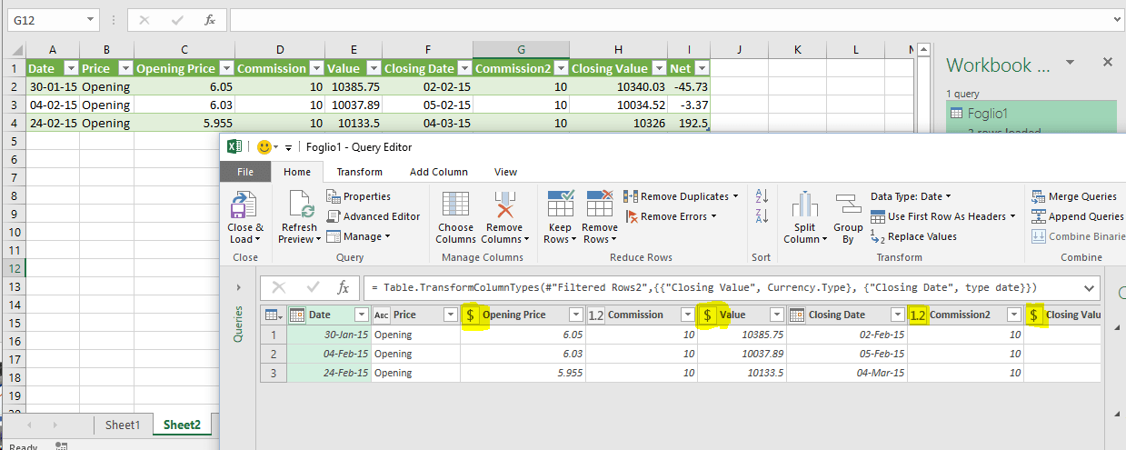Click the currency type icon of Value column
Screen dimensions: 1126x450
point(708,315)
